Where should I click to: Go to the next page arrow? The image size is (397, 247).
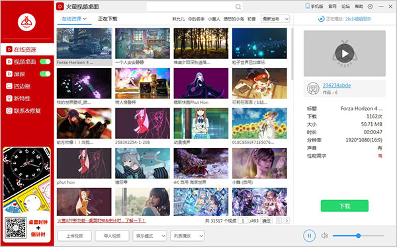point(287,221)
